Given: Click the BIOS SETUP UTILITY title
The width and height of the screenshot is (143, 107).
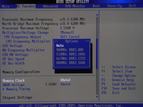Looking at the screenshot, I should (x=72, y=1).
